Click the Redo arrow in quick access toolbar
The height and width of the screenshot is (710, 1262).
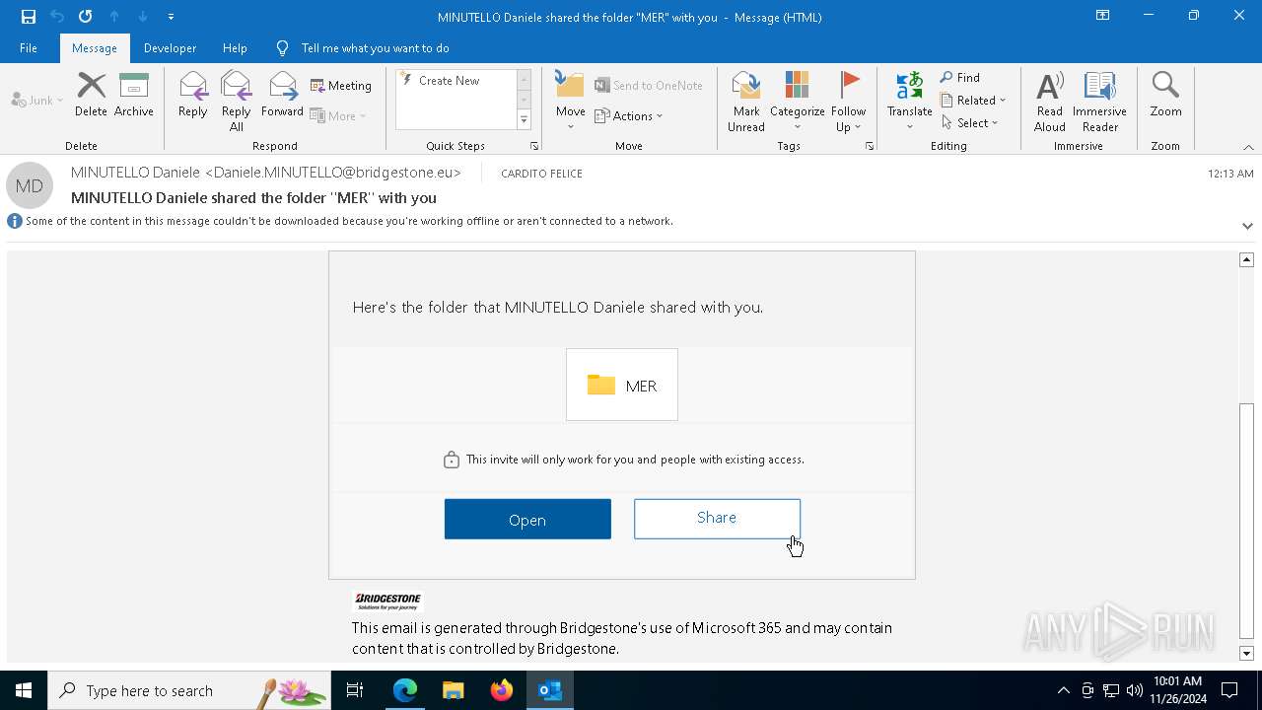pyautogui.click(x=86, y=17)
